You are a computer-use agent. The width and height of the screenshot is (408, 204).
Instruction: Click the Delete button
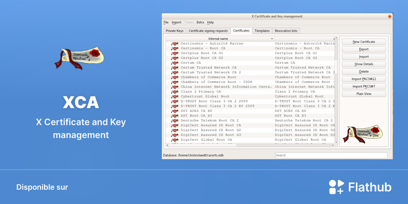[x=364, y=72]
